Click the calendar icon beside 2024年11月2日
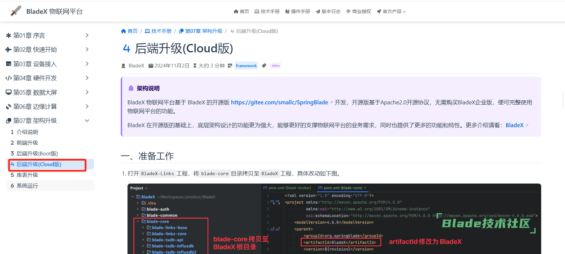 click(x=151, y=66)
